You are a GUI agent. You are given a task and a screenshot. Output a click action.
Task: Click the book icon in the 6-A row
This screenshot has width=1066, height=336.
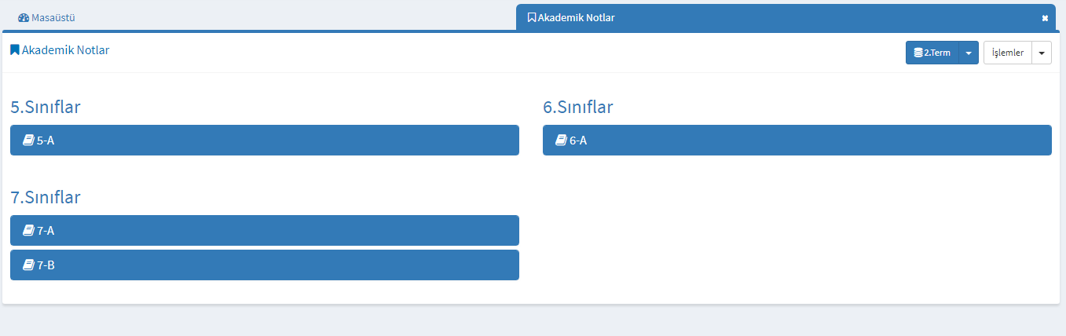(561, 141)
